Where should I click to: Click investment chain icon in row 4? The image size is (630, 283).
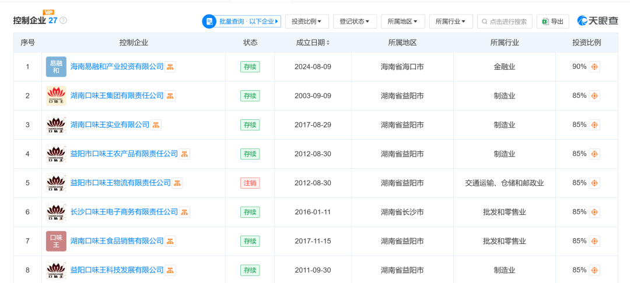[x=594, y=154]
